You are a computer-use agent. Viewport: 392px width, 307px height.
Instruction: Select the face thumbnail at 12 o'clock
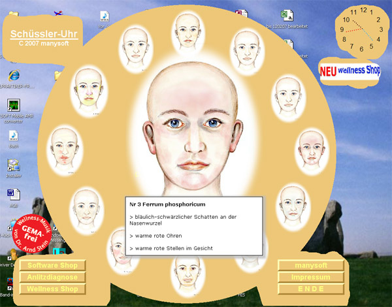[188, 33]
